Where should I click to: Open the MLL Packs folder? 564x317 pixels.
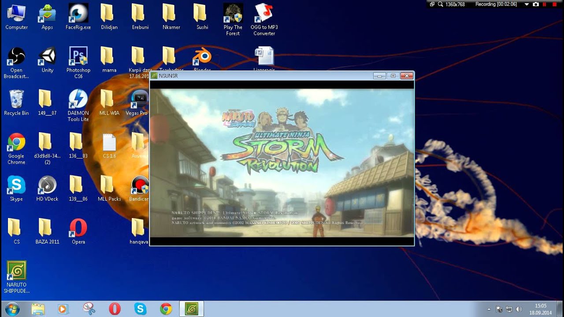point(109,189)
